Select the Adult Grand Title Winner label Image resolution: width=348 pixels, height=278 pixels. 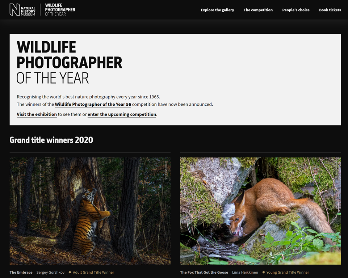(x=93, y=272)
